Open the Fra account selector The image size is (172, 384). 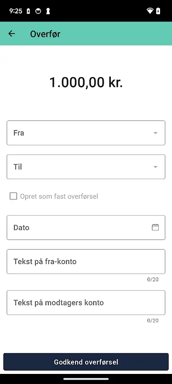(86, 133)
